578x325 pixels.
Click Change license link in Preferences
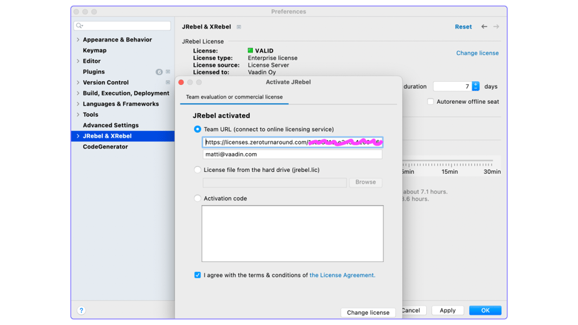coord(477,53)
